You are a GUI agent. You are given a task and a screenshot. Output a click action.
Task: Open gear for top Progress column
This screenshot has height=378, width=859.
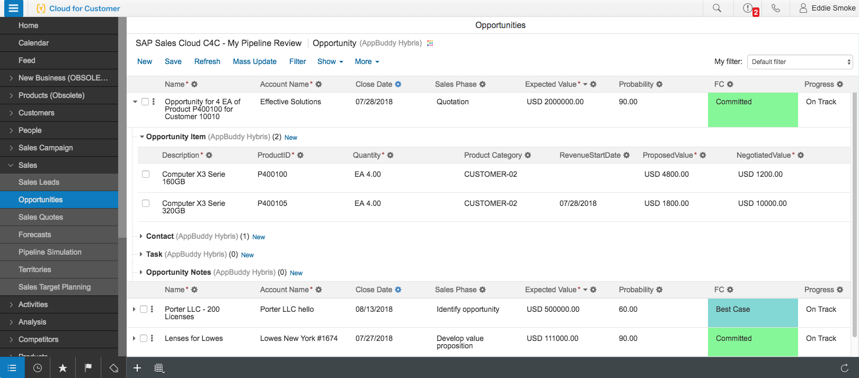[x=840, y=84]
